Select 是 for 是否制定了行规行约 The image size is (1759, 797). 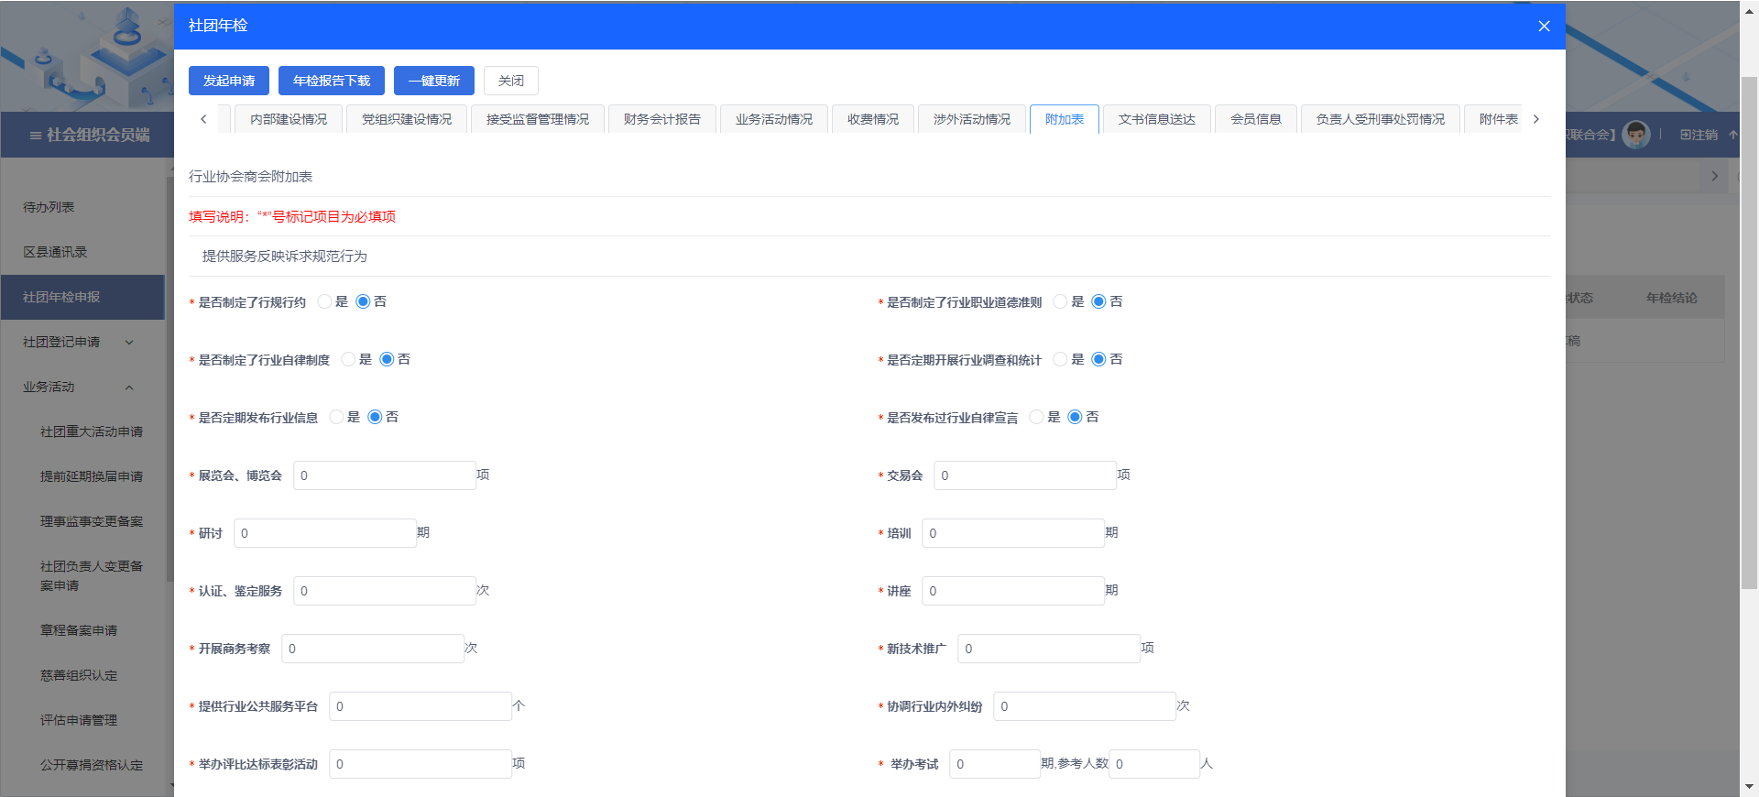pyautogui.click(x=324, y=301)
